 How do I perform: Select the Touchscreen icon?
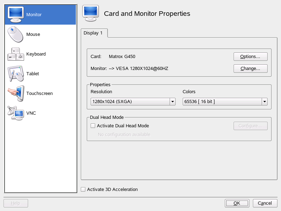click(x=15, y=94)
